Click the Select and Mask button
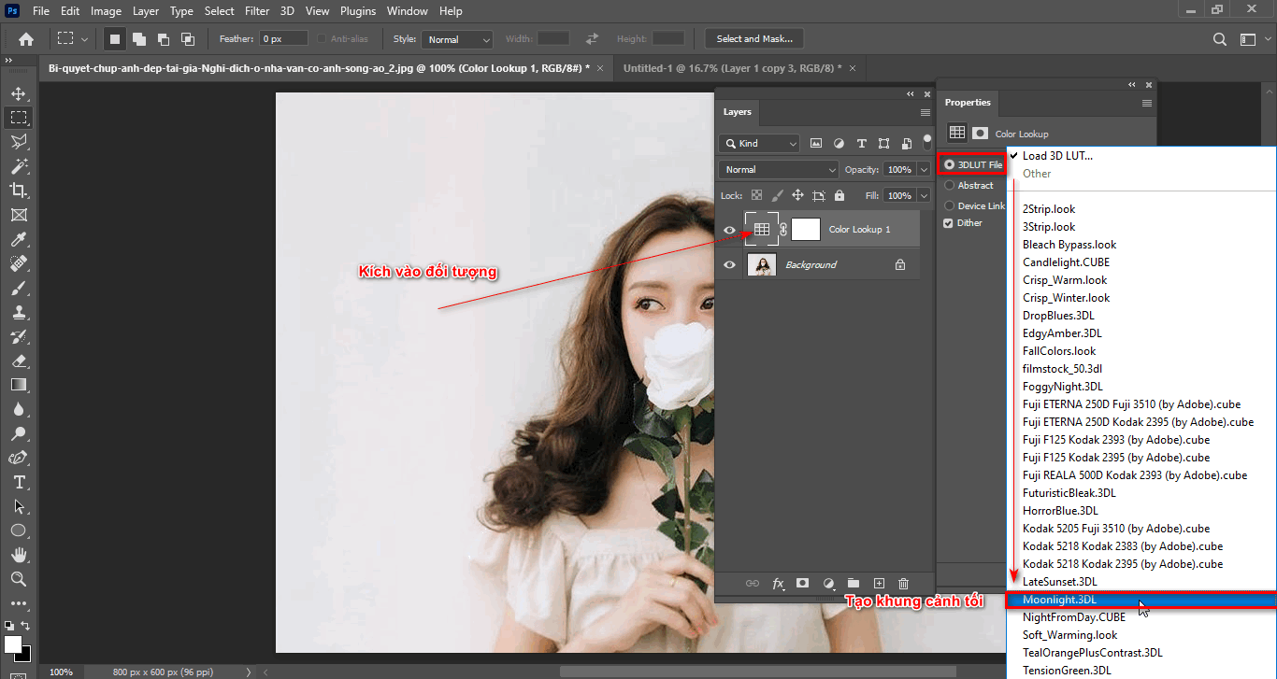 coord(753,38)
